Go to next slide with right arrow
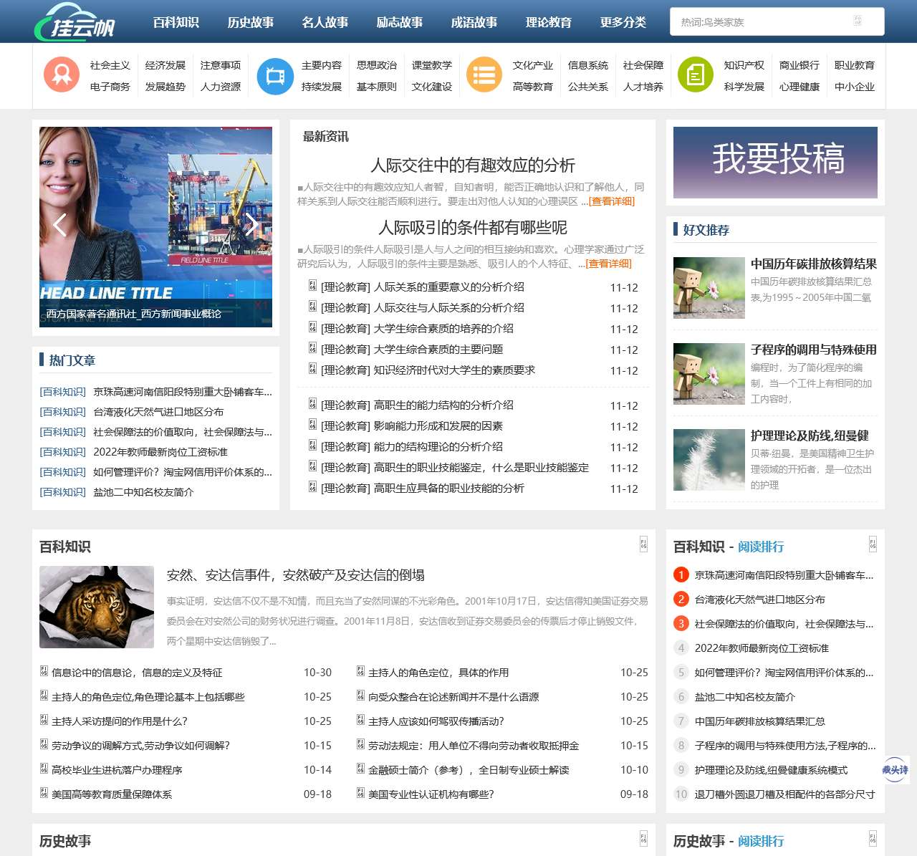Screen dimensions: 917x856 pos(251,225)
